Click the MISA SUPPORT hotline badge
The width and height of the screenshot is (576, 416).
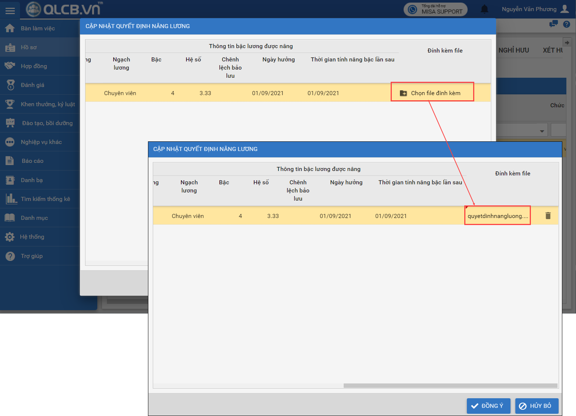click(x=435, y=9)
